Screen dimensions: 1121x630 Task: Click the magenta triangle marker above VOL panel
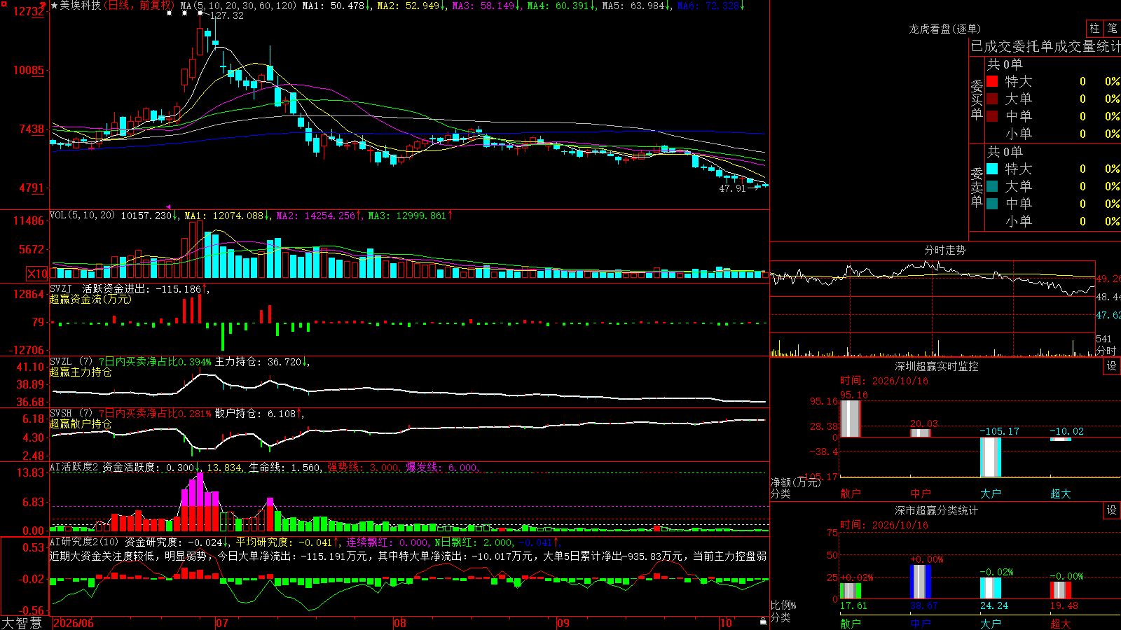click(168, 206)
